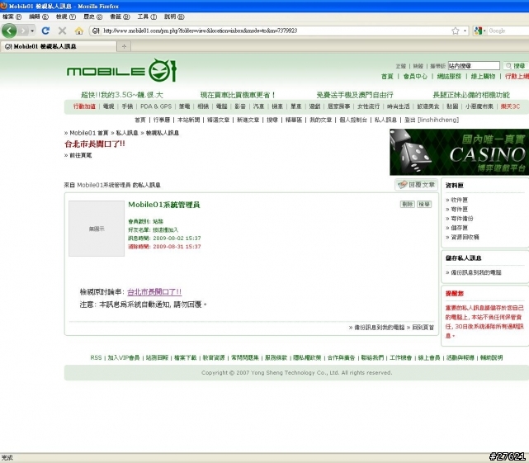Image resolution: width=529 pixels, height=463 pixels.
Task: Open the 收件匣 inbox folder
Action: 459,200
